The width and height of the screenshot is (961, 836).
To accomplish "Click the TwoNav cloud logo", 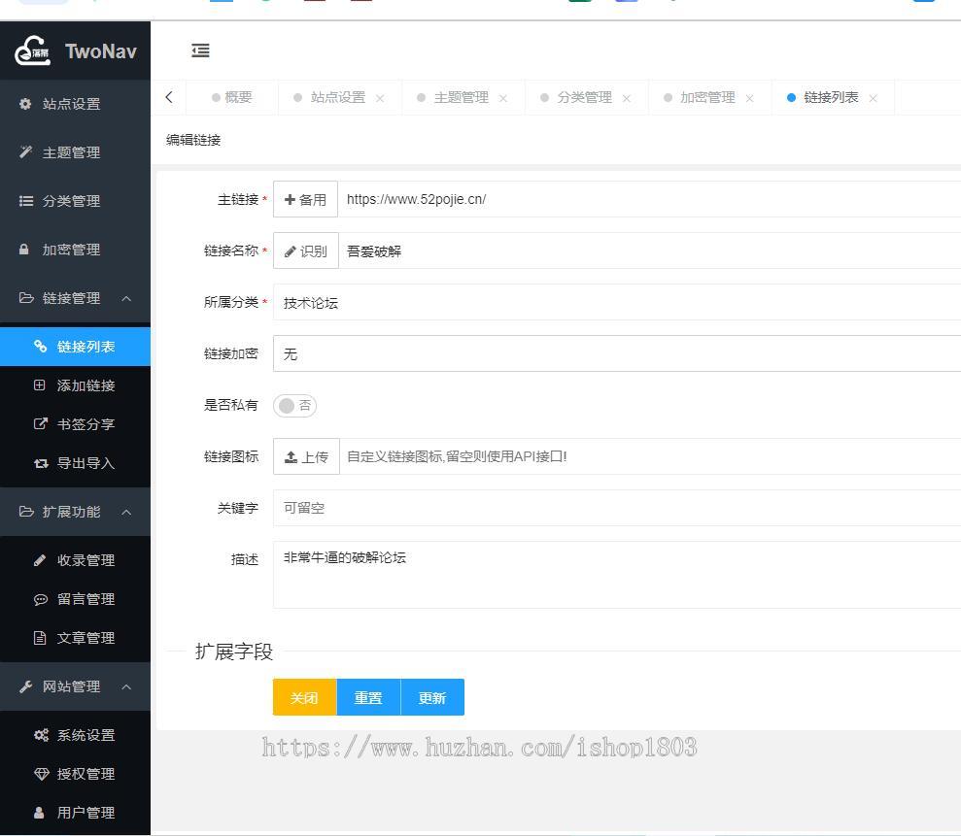I will pos(32,50).
